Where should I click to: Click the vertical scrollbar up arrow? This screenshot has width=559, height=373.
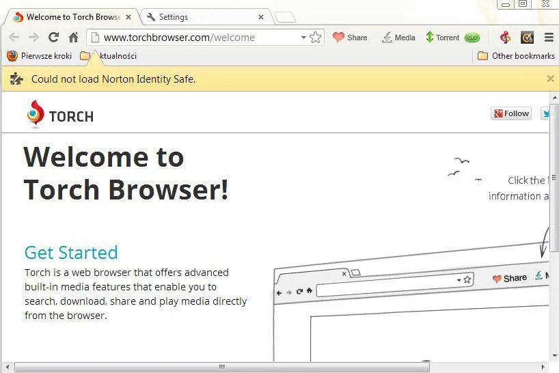(x=554, y=97)
